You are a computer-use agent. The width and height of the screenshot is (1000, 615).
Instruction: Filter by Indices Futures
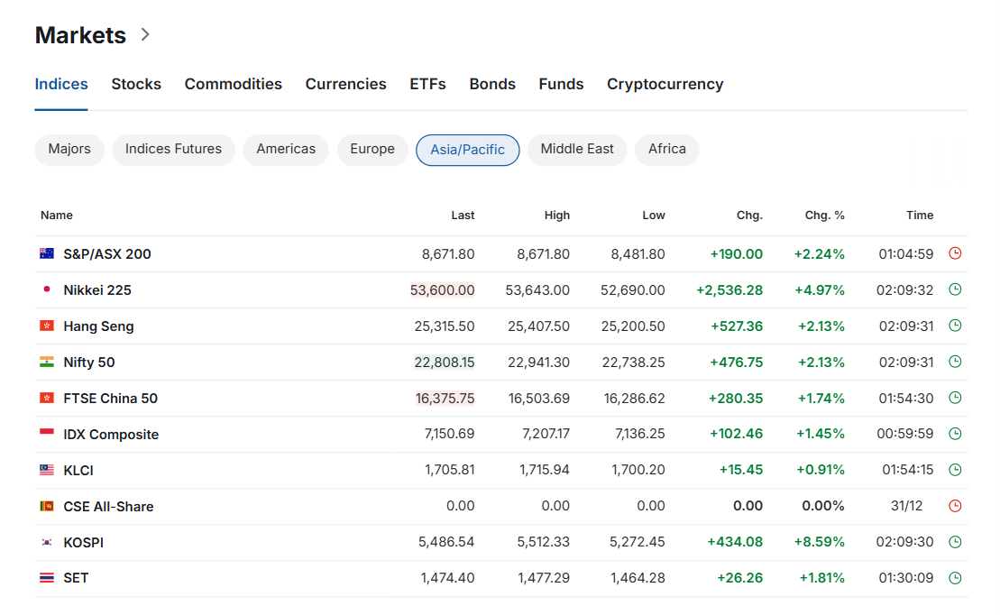173,150
